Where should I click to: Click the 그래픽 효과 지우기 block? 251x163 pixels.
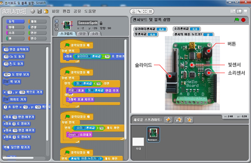coord(80,99)
